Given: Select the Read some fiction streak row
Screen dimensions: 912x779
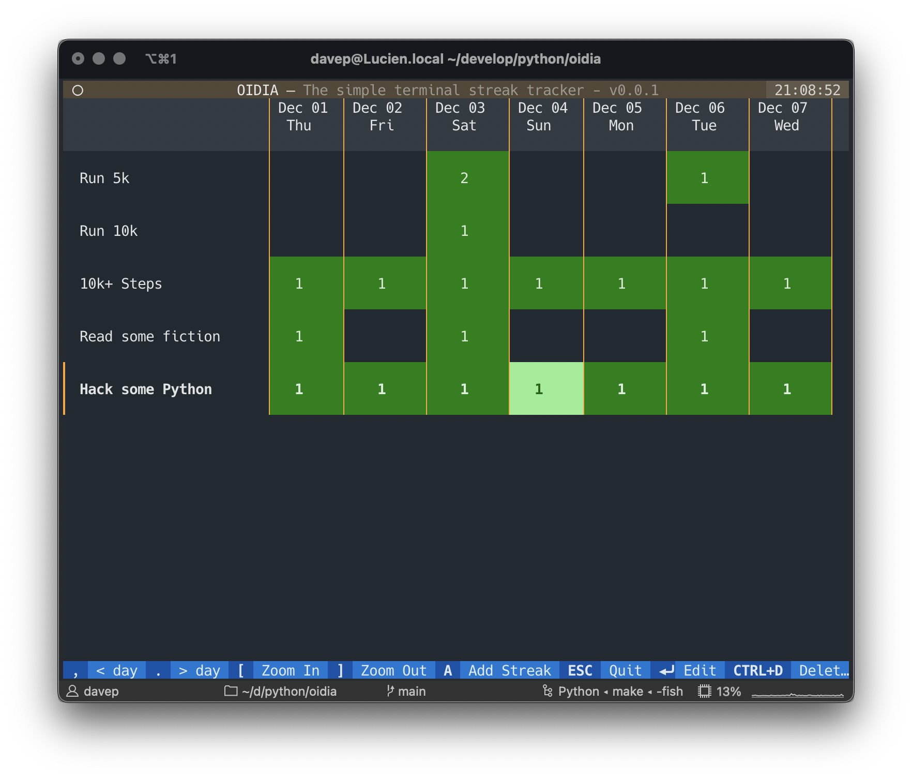Looking at the screenshot, I should 150,336.
